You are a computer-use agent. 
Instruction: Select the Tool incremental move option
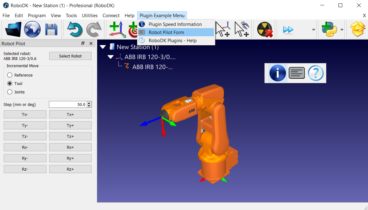pos(10,83)
